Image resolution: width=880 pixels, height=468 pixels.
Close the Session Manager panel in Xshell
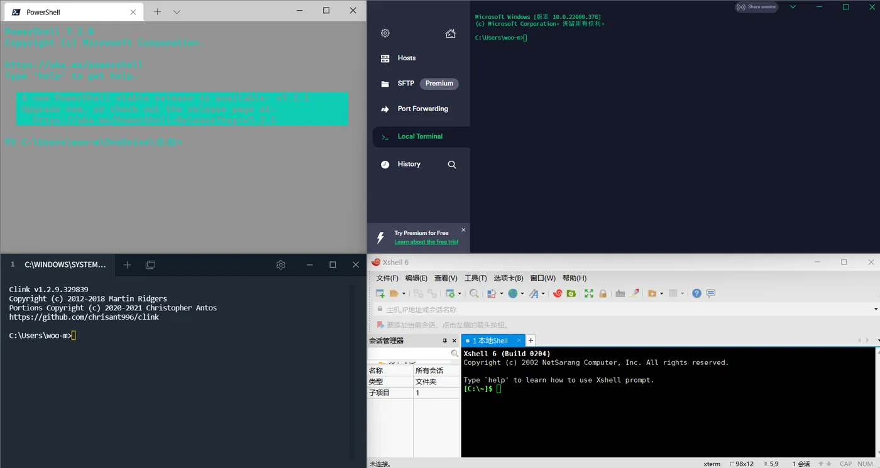454,340
